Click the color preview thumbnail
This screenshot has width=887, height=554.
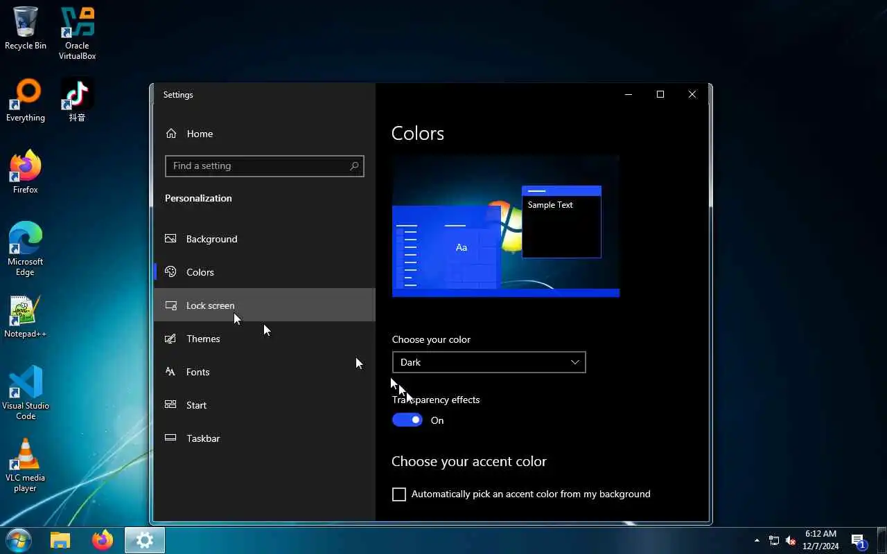[506, 226]
